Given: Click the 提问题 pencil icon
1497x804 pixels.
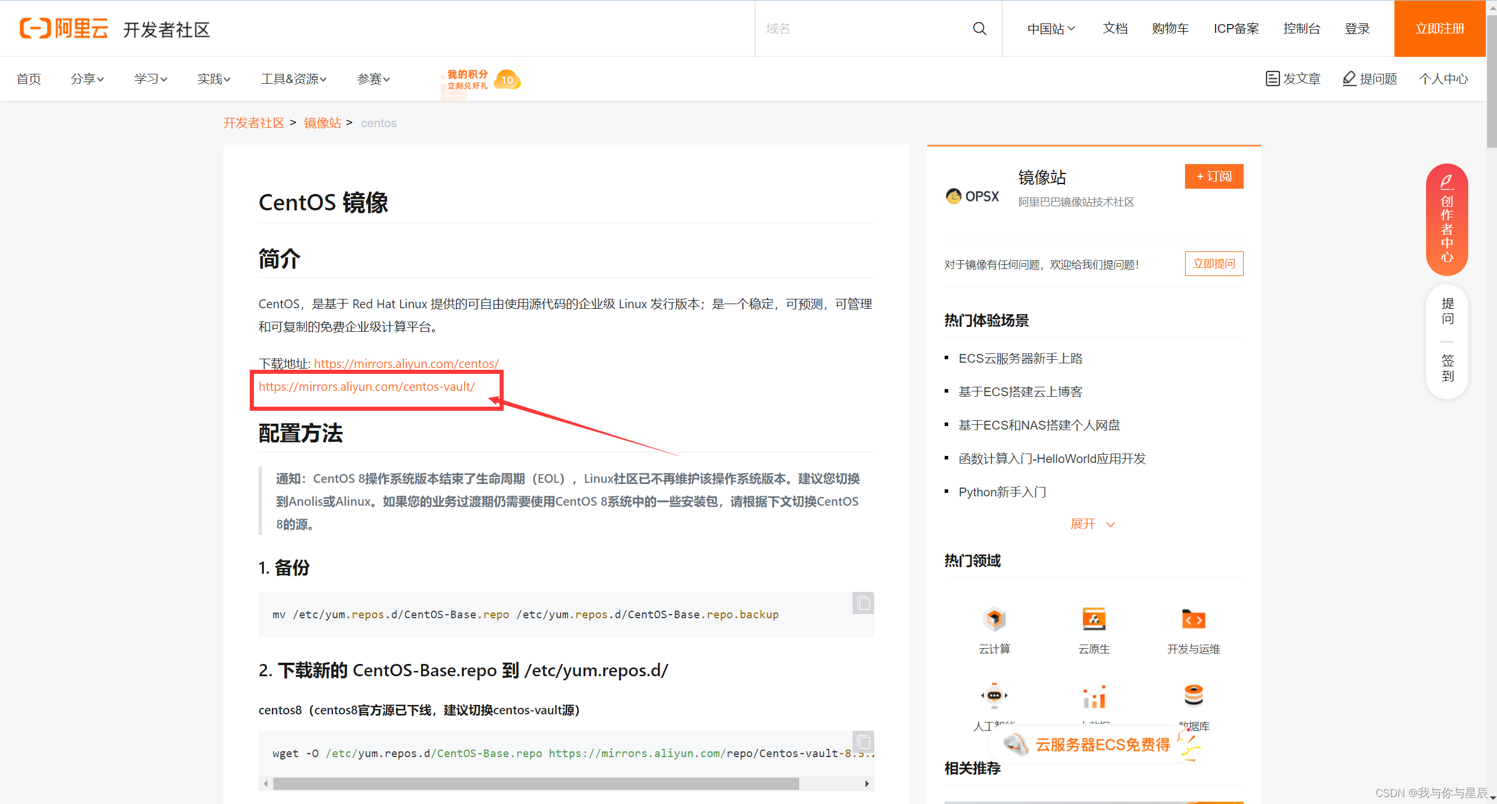Looking at the screenshot, I should pyautogui.click(x=1349, y=78).
